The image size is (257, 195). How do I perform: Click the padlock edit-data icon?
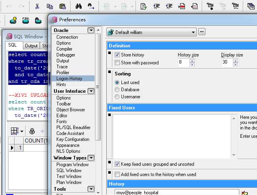pos(32,131)
